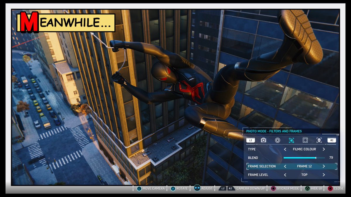Previous filter type left arrow
Screen dimensions: 351x197
pyautogui.click(x=285, y=149)
